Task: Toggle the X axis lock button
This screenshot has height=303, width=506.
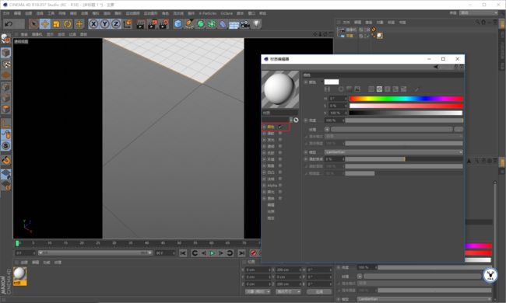Action: [93, 24]
